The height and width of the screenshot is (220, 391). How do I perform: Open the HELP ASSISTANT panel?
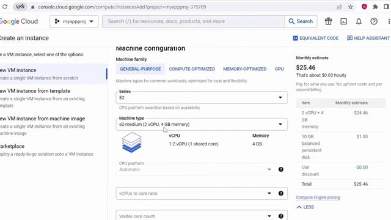tap(368, 38)
